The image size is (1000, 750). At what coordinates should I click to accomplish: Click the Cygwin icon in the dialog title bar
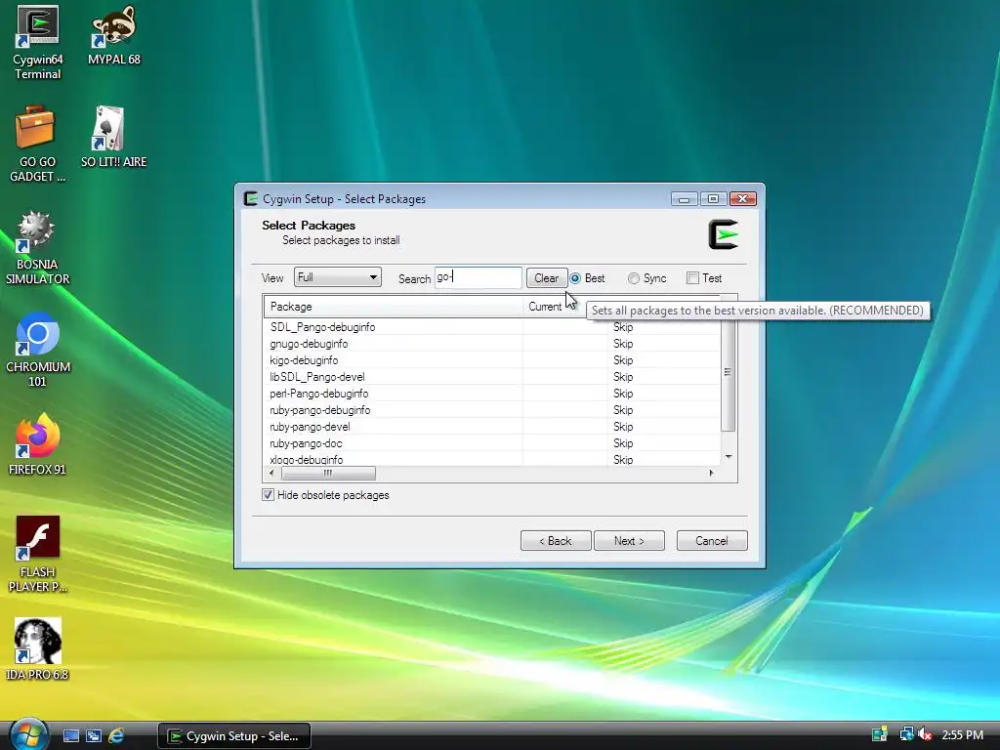[x=251, y=199]
